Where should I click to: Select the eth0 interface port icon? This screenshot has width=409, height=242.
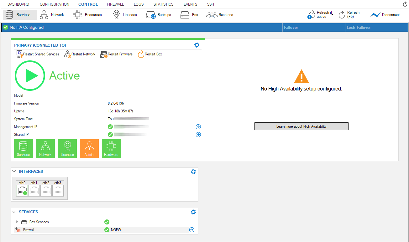tap(22, 190)
